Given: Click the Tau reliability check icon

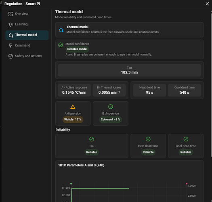Looking at the screenshot, I should tap(92, 139).
